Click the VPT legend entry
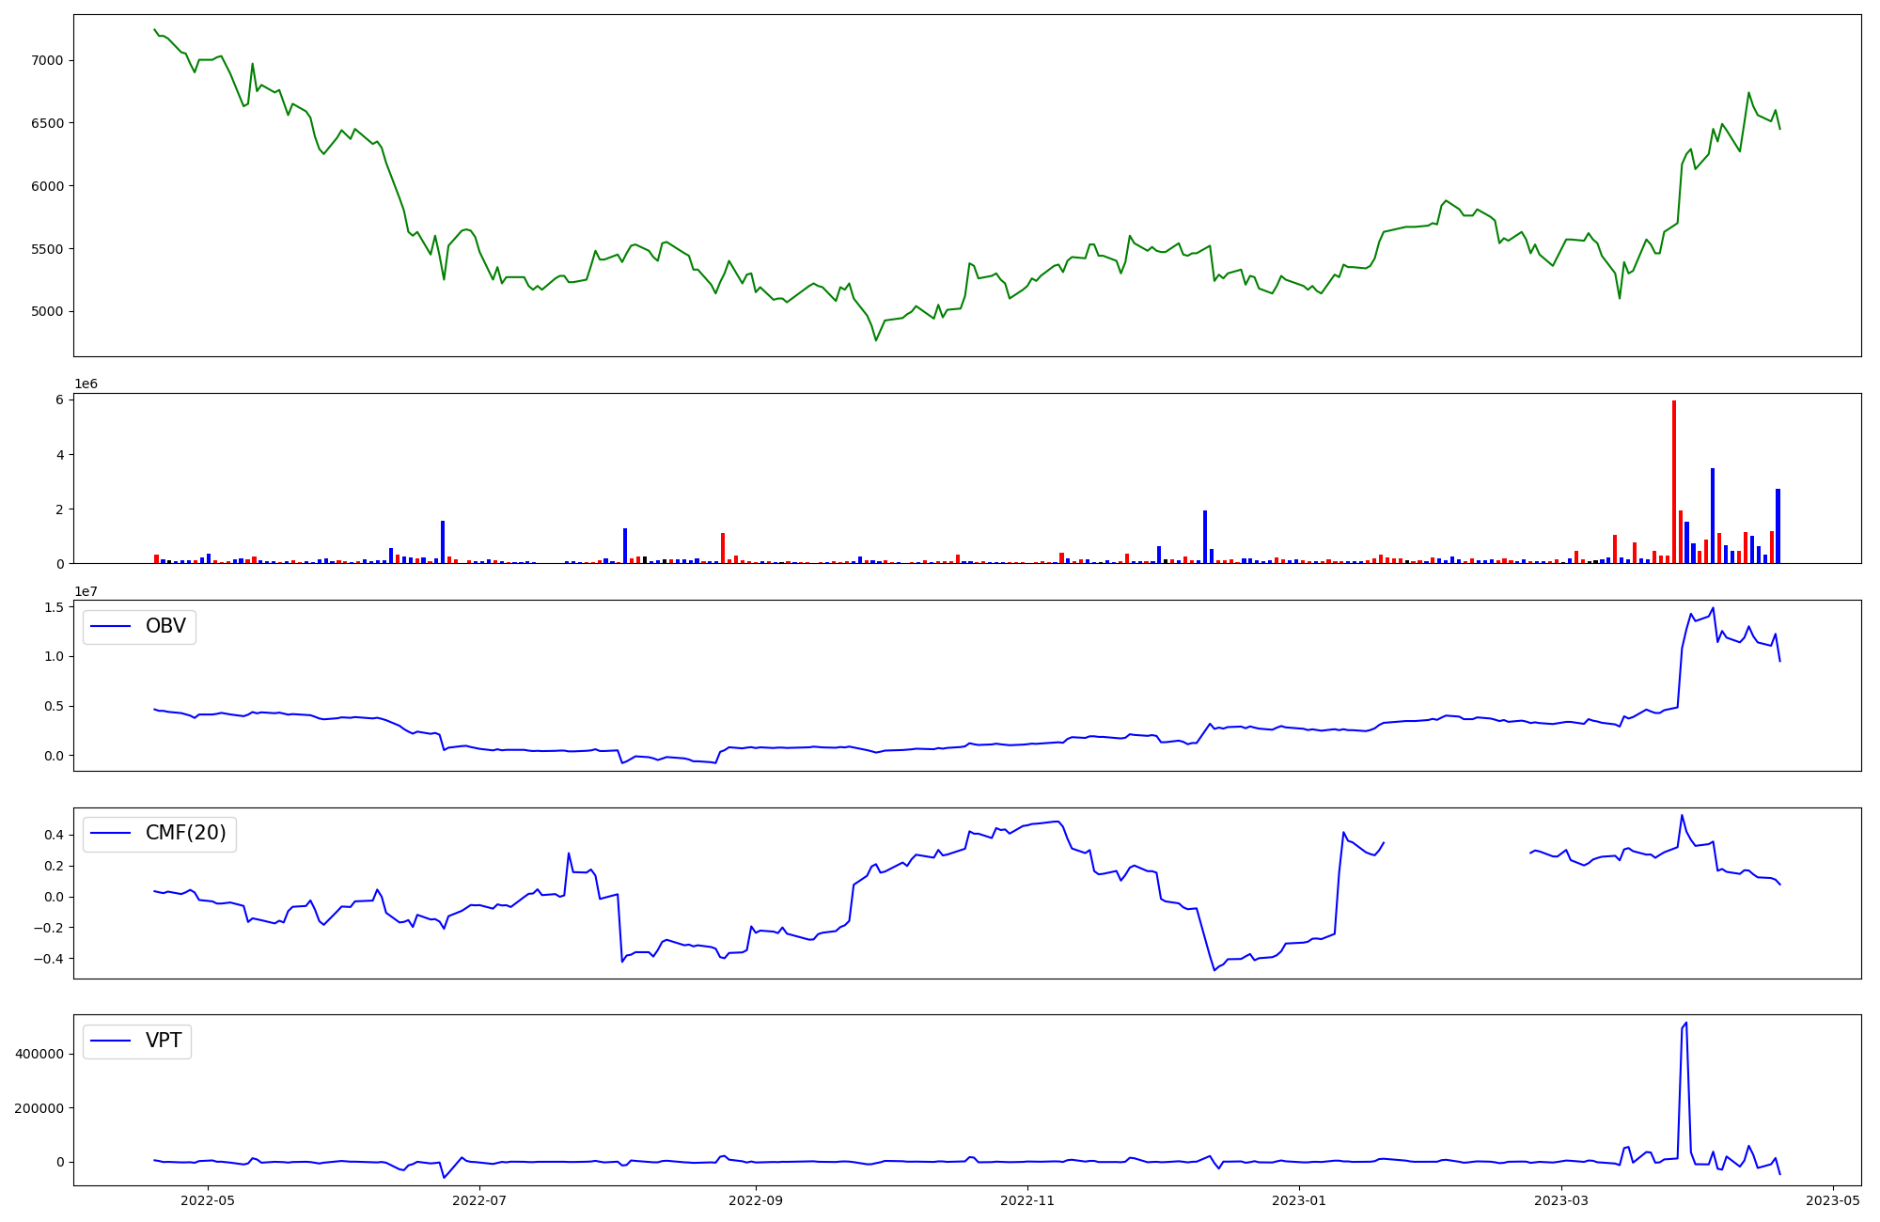 [164, 1041]
